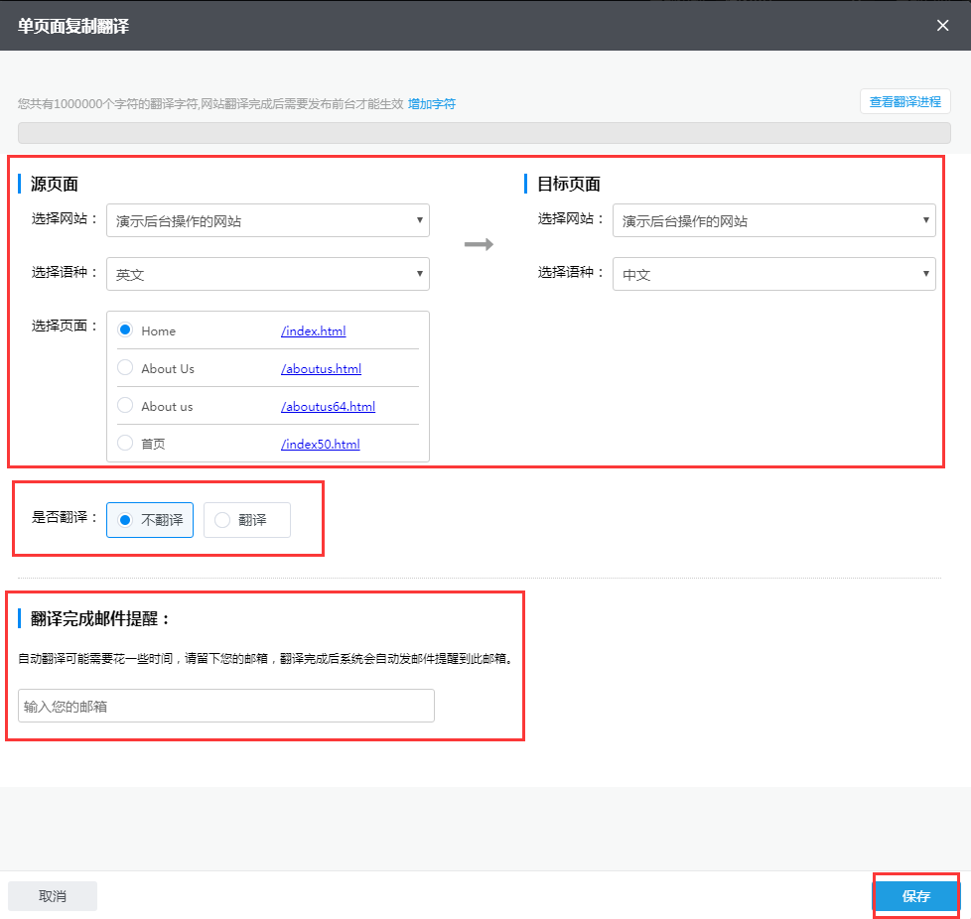
Task: Open the /aboutus.html page link
Action: [x=321, y=368]
